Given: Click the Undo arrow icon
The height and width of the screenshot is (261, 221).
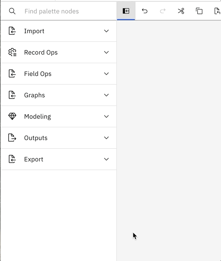Looking at the screenshot, I should (145, 11).
